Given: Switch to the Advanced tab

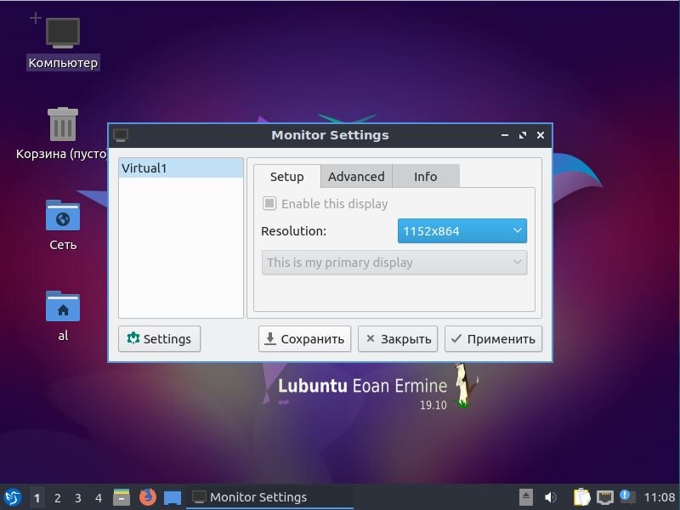Looking at the screenshot, I should (x=355, y=176).
